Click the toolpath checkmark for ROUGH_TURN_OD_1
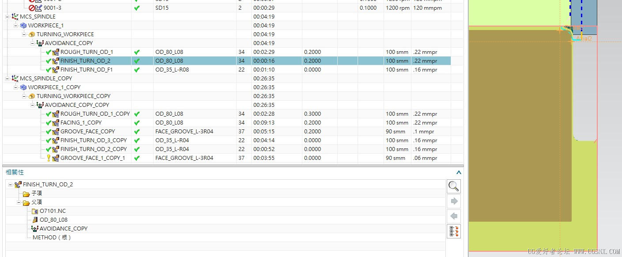Viewport: 622px width, 257px height. pos(137,52)
